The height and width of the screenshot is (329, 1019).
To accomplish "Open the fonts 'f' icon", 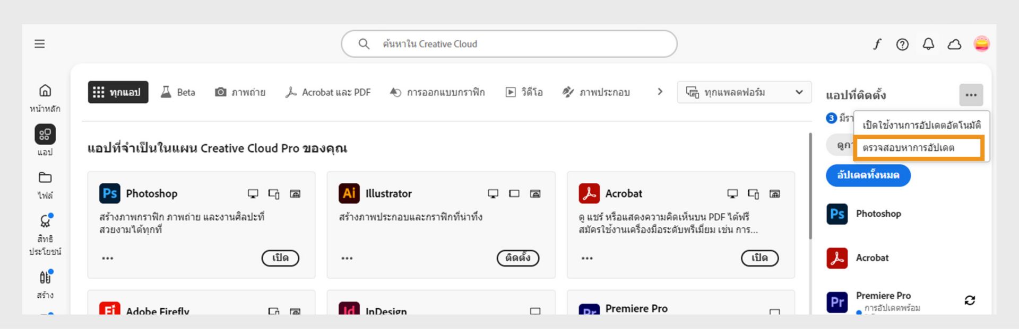I will point(877,44).
